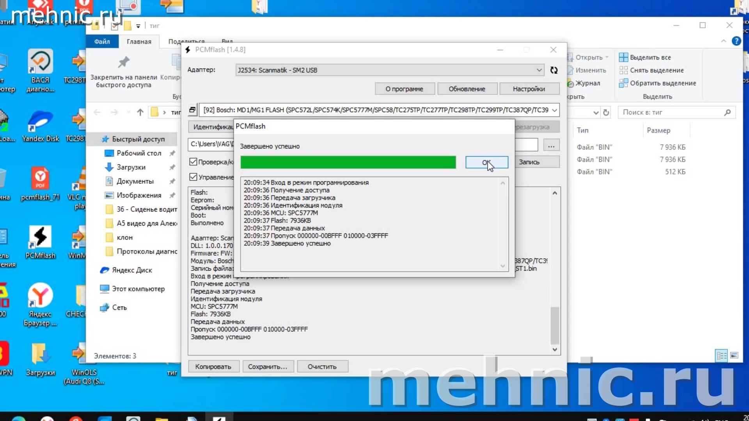This screenshot has width=749, height=421.
Task: Clear the log with Очистить
Action: 322,367
